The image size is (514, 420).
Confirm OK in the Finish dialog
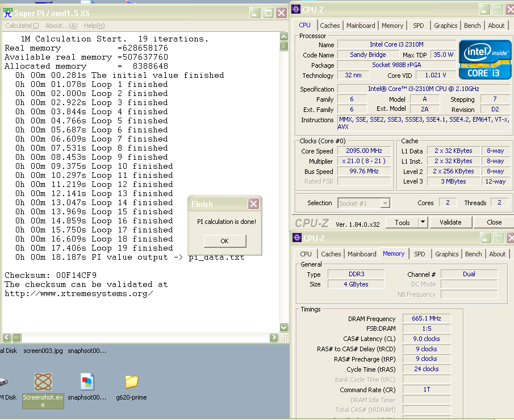pyautogui.click(x=225, y=241)
